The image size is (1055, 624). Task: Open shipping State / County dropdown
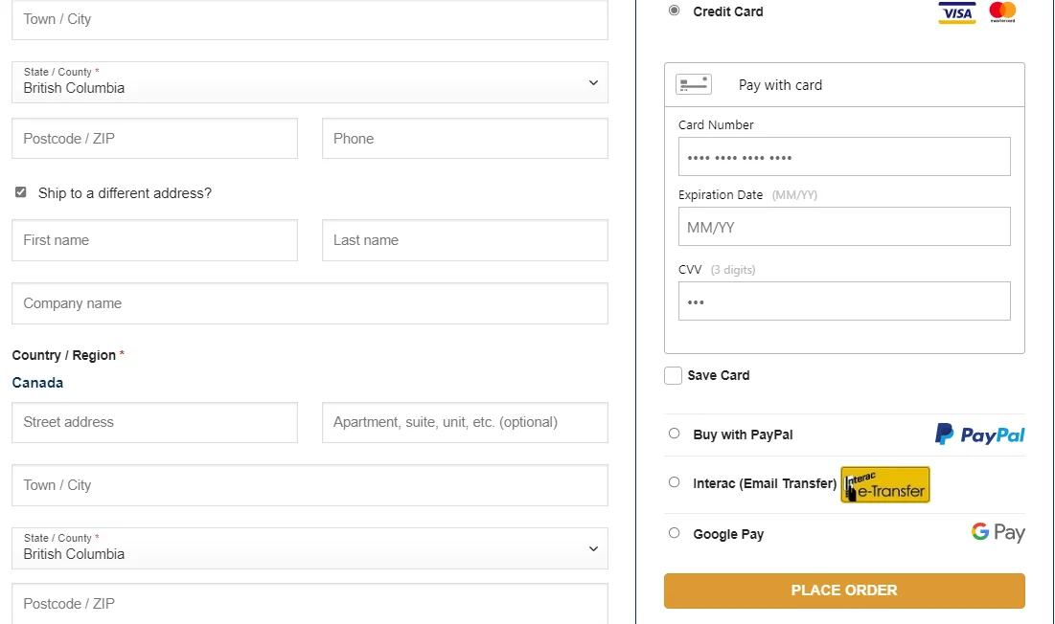click(310, 548)
